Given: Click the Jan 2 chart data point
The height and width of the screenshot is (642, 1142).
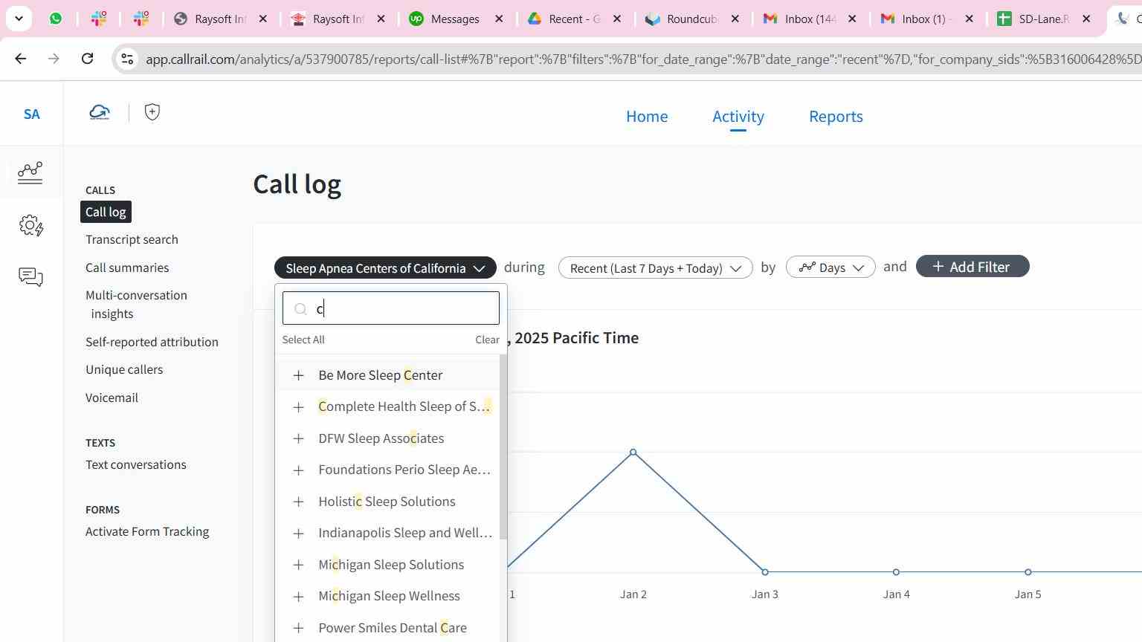Looking at the screenshot, I should pyautogui.click(x=633, y=452).
